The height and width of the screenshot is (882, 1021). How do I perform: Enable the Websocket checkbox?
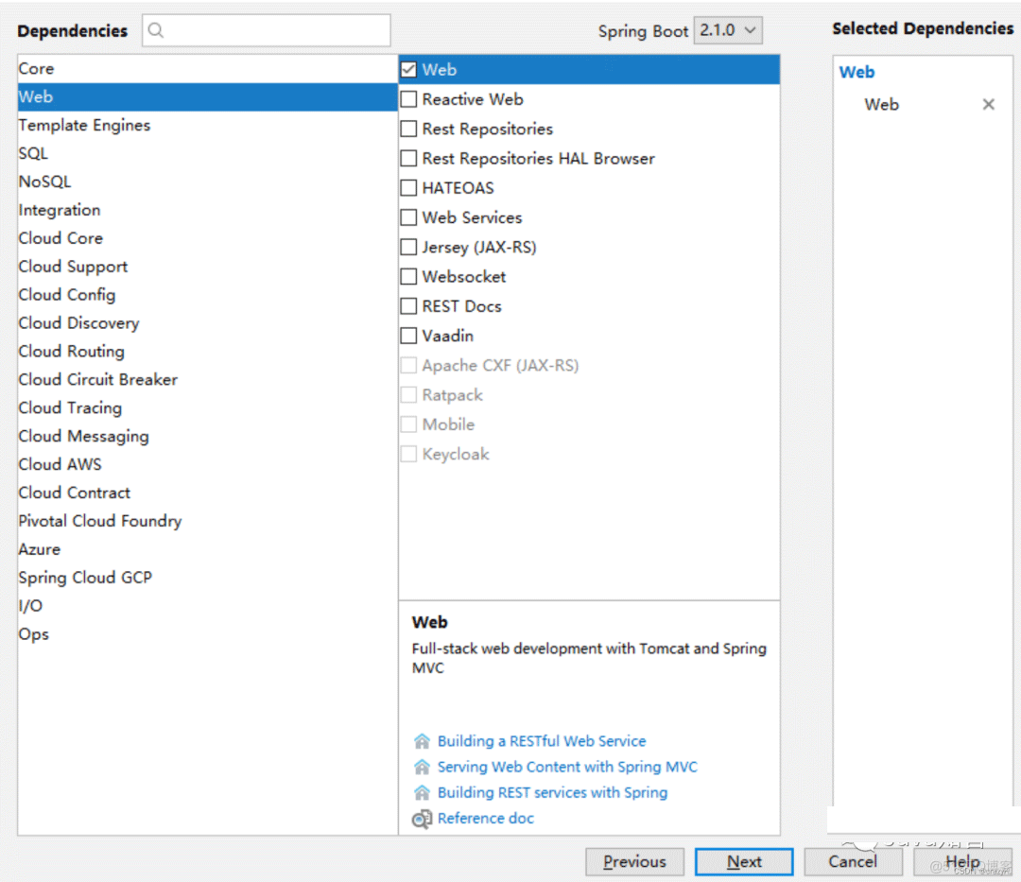[x=408, y=277]
